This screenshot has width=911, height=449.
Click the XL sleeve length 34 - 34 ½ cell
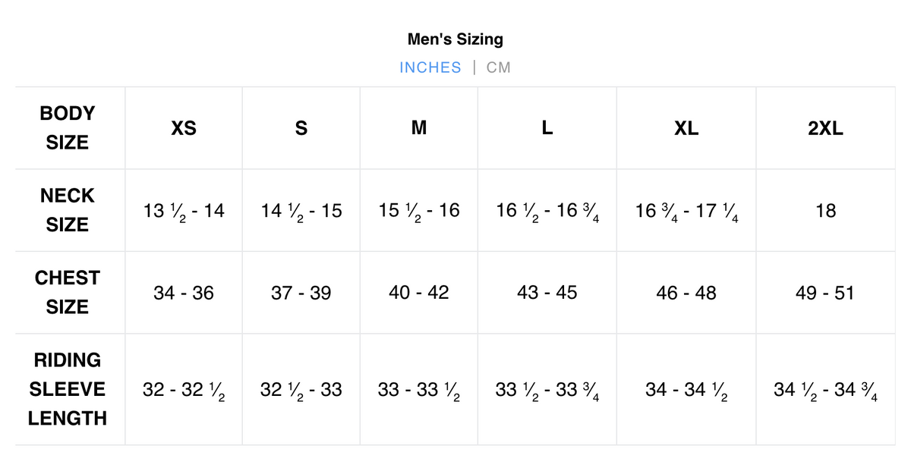pos(686,390)
